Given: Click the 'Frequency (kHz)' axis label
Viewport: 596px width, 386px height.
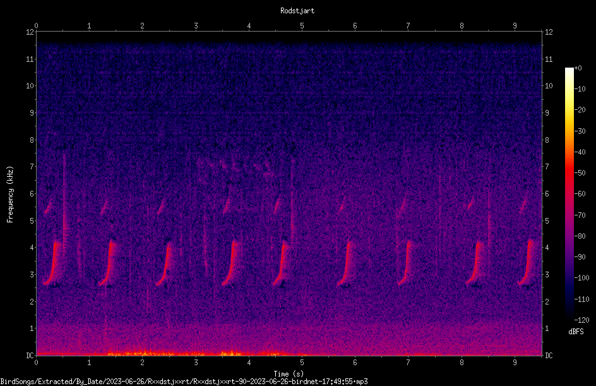Looking at the screenshot, I should (10, 195).
